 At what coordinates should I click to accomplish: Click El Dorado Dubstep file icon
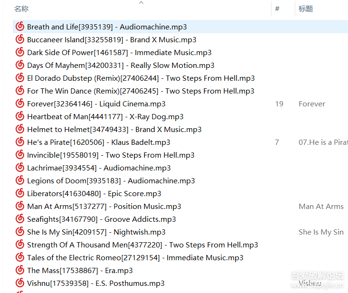pyautogui.click(x=20, y=78)
